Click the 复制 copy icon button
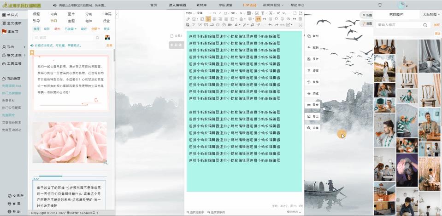The height and width of the screenshot is (216, 442). (x=312, y=36)
